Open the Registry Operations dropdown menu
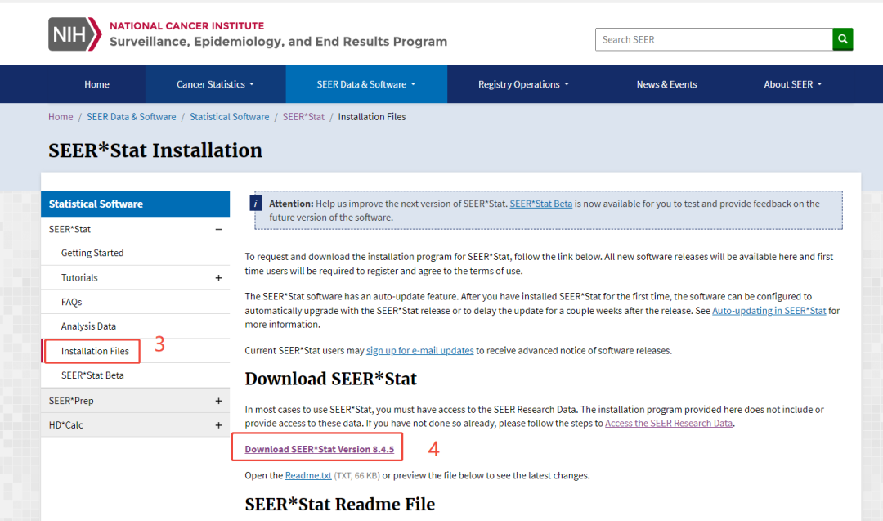Screen dimensions: 883x521 point(523,84)
